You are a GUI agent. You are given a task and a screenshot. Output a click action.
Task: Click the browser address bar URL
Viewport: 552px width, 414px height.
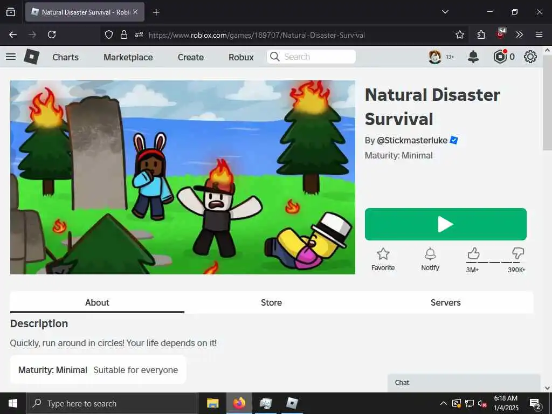click(257, 35)
